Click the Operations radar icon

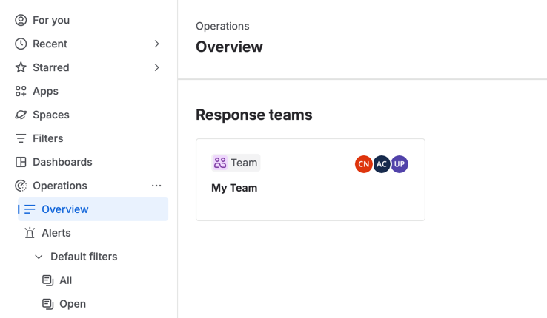(21, 186)
